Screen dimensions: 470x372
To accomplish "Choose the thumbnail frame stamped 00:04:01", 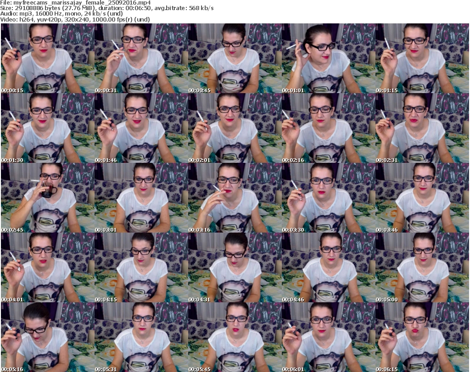I will tap(48, 267).
